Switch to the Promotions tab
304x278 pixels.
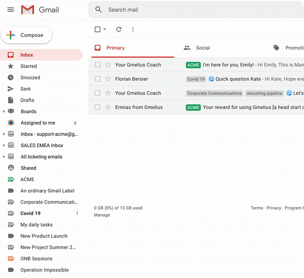tap(287, 48)
